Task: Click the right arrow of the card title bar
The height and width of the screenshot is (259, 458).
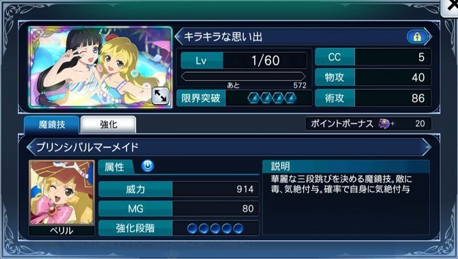Action: pos(429,37)
